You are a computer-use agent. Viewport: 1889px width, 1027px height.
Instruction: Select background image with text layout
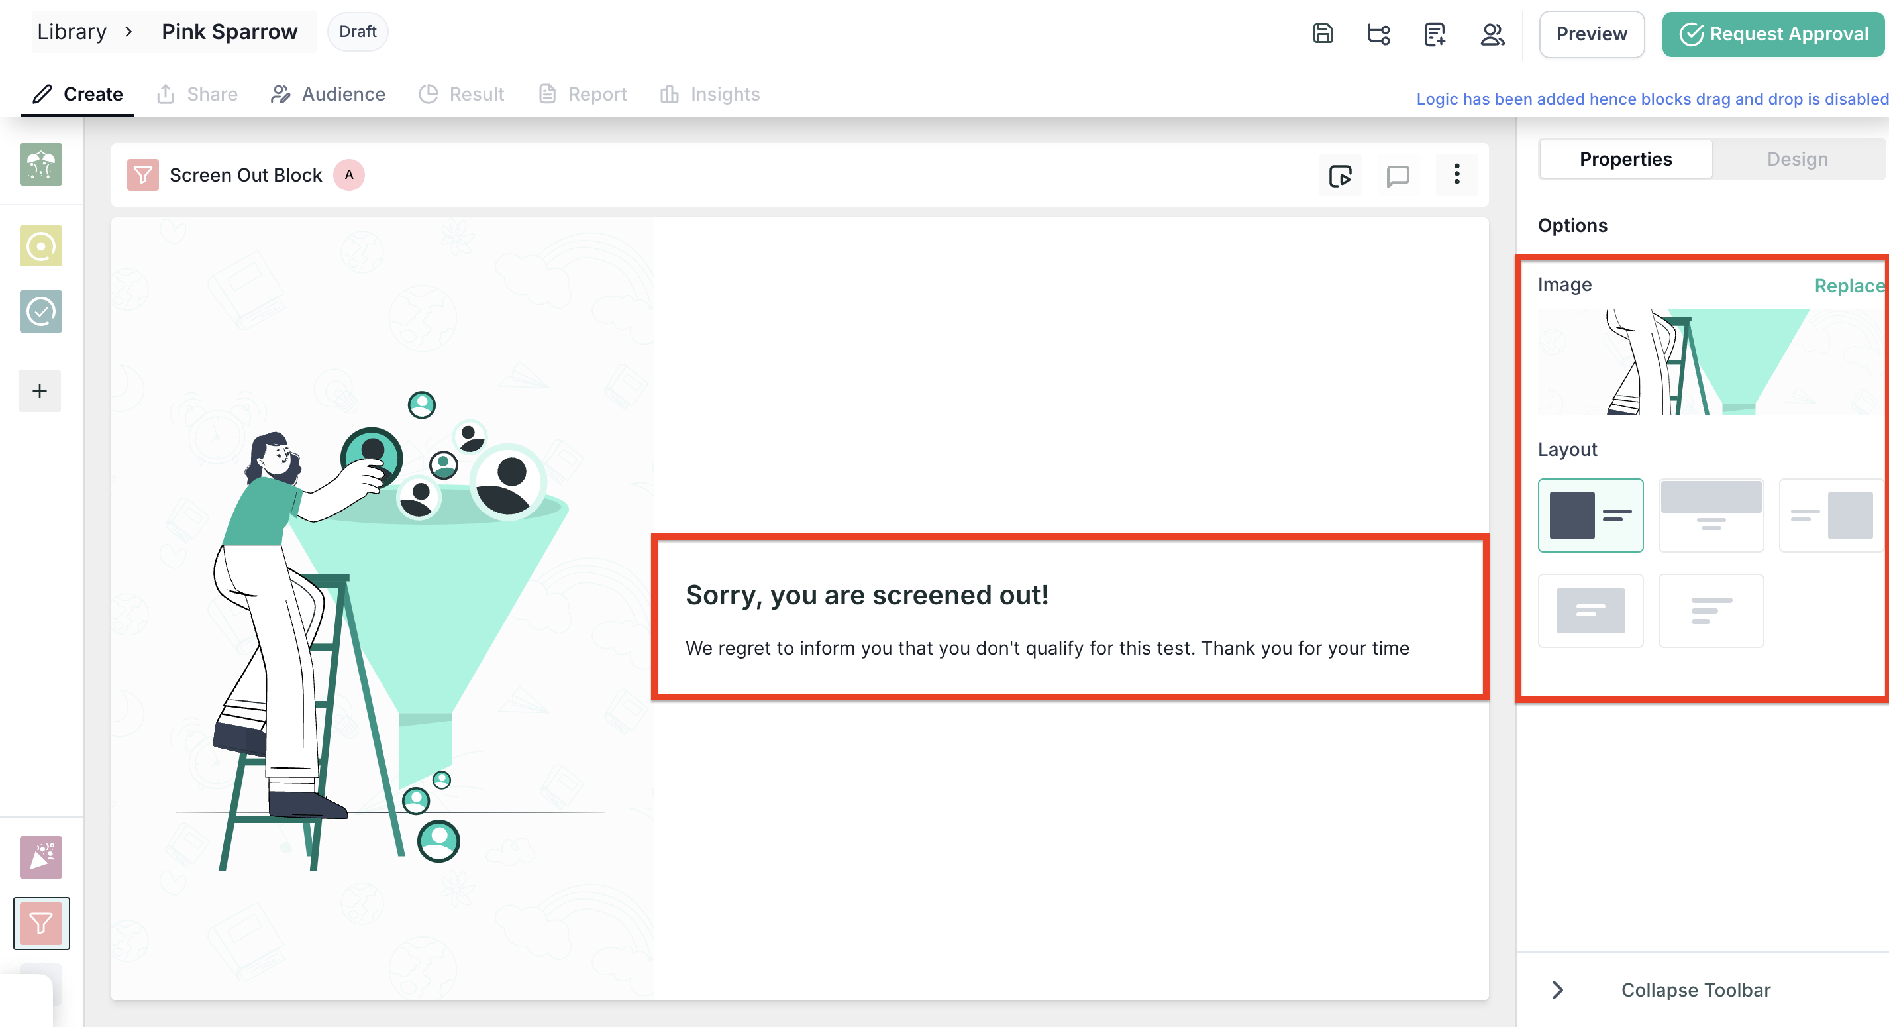coord(1590,610)
